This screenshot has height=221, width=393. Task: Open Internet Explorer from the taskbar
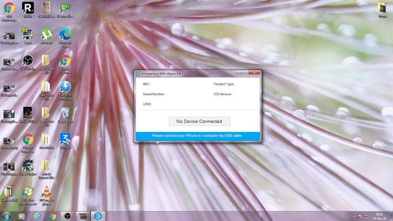coord(37,216)
